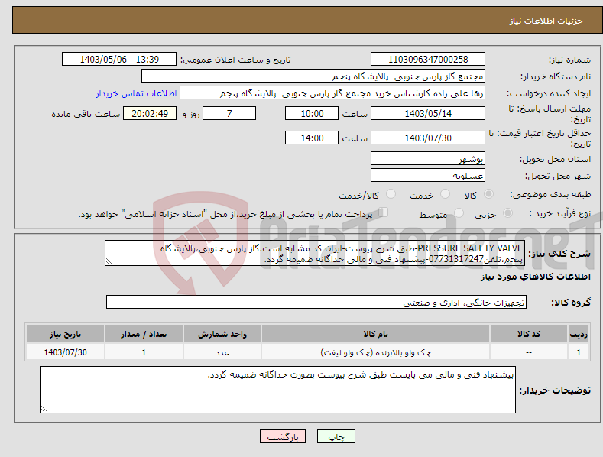
Task: Click the announcement date field 1403/05/06 - 13:39
Action: (x=119, y=60)
